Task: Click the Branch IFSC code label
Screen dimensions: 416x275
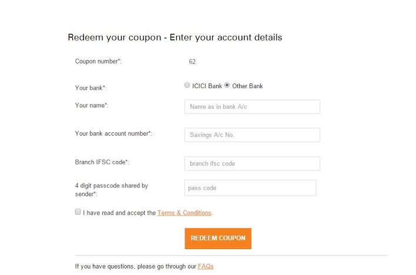Action: point(102,162)
